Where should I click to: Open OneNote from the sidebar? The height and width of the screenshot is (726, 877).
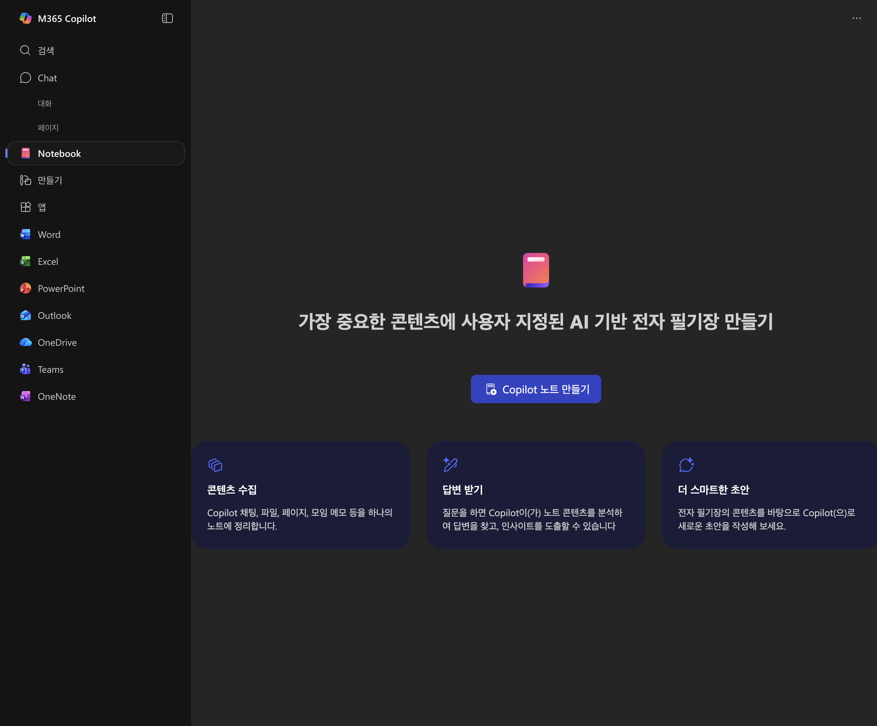pos(56,396)
